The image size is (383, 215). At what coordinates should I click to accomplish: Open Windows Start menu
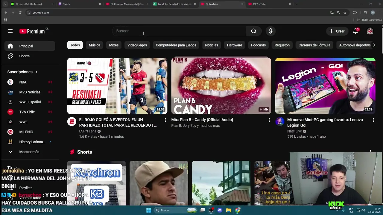click(x=148, y=210)
